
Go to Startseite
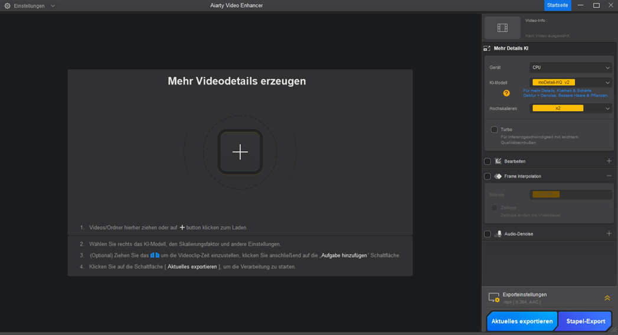coord(557,5)
